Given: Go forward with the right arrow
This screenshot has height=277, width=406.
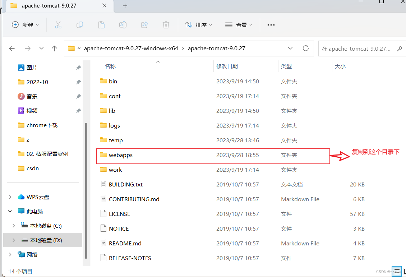Looking at the screenshot, I should 28,49.
